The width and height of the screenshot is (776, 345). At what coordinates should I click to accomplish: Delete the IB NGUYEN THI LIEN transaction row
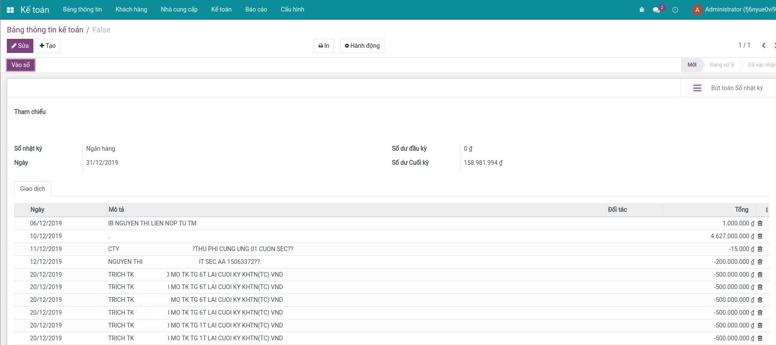pos(760,223)
